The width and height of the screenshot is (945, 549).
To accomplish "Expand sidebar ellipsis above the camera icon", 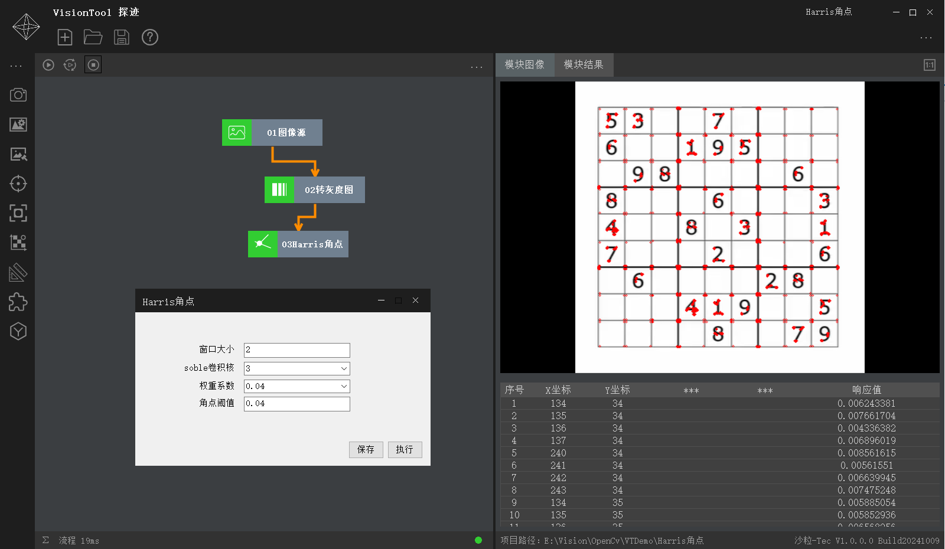I will click(16, 66).
